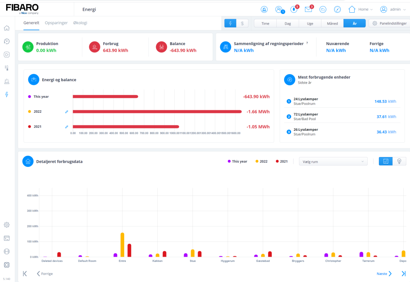Switch to currency dollar view toggle
Viewport: 410px width, 282px height.
coord(242,23)
